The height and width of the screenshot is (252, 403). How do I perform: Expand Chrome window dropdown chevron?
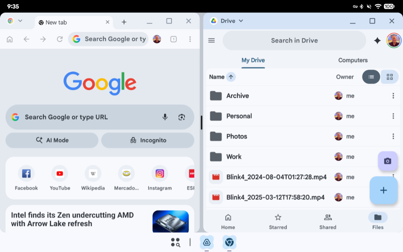point(20,21)
